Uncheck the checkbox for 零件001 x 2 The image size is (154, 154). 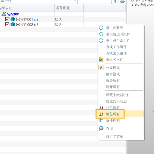[7, 19]
